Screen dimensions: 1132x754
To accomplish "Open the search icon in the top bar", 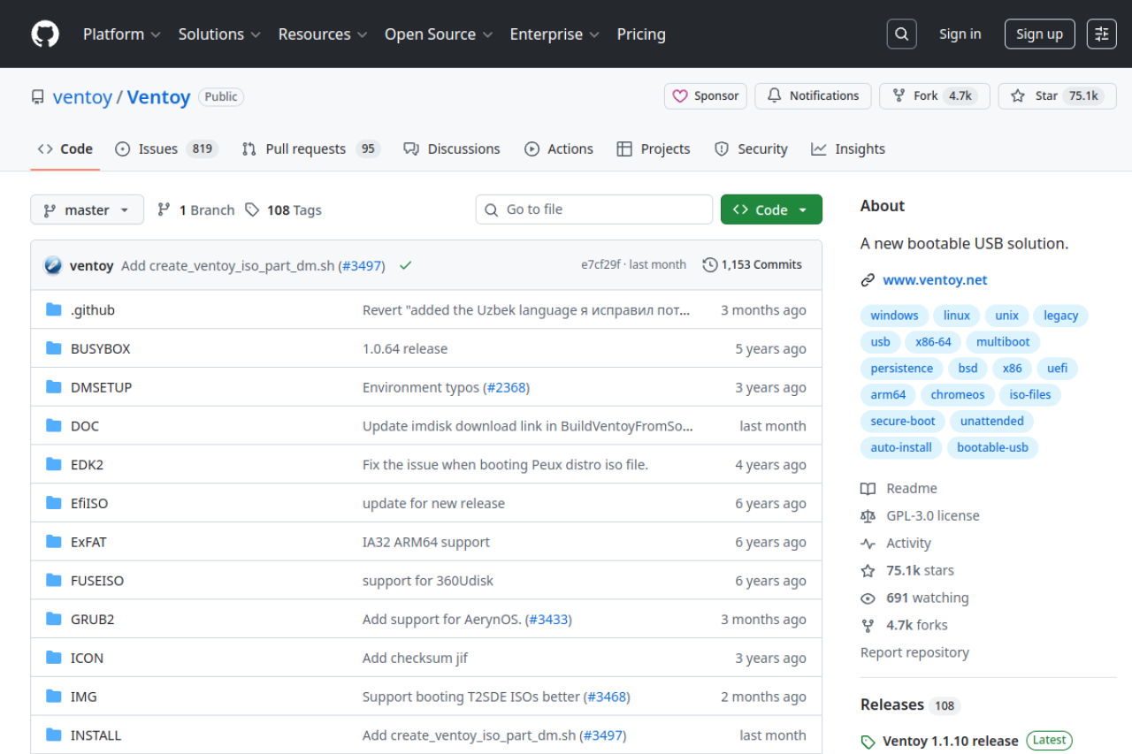I will point(901,34).
